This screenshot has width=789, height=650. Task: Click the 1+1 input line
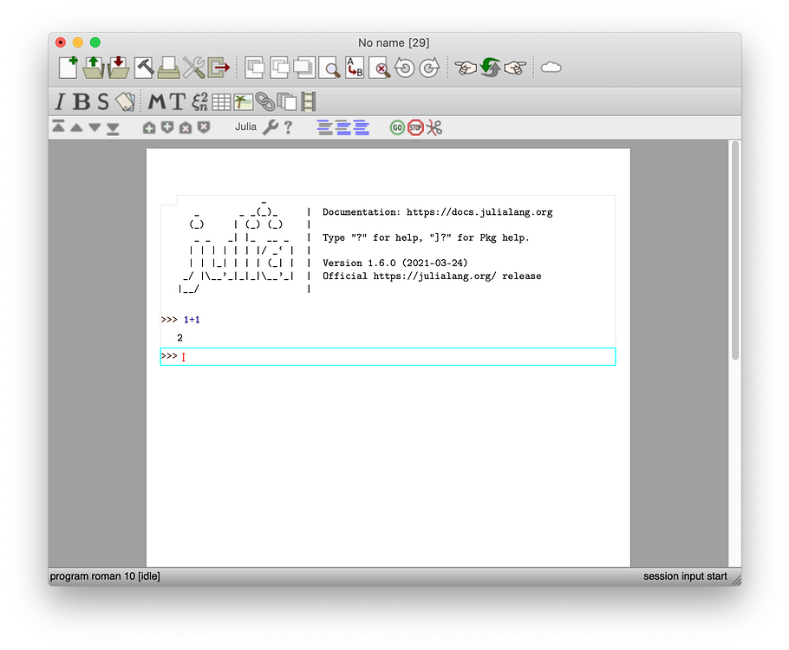pos(192,320)
